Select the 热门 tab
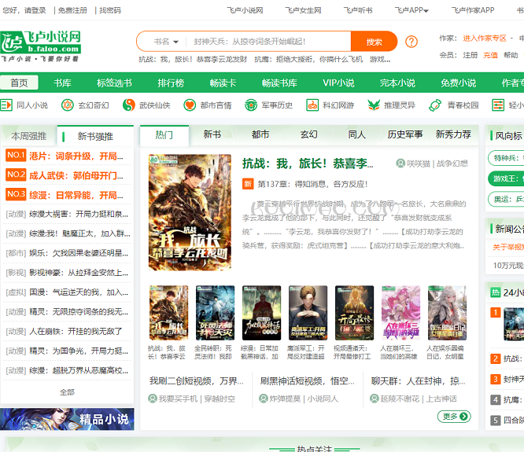 point(164,135)
